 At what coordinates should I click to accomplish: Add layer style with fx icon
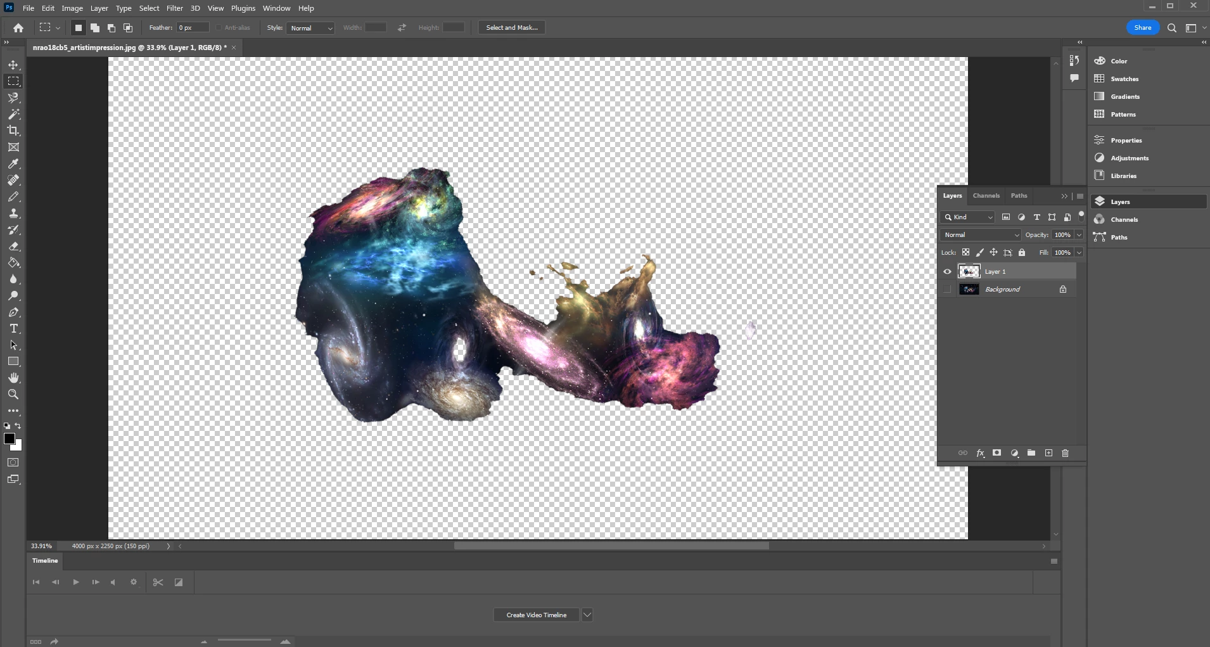tap(980, 453)
